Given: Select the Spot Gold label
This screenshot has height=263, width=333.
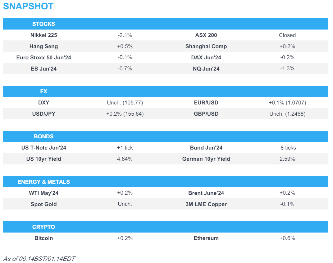Looking at the screenshot, I should click(43, 204).
